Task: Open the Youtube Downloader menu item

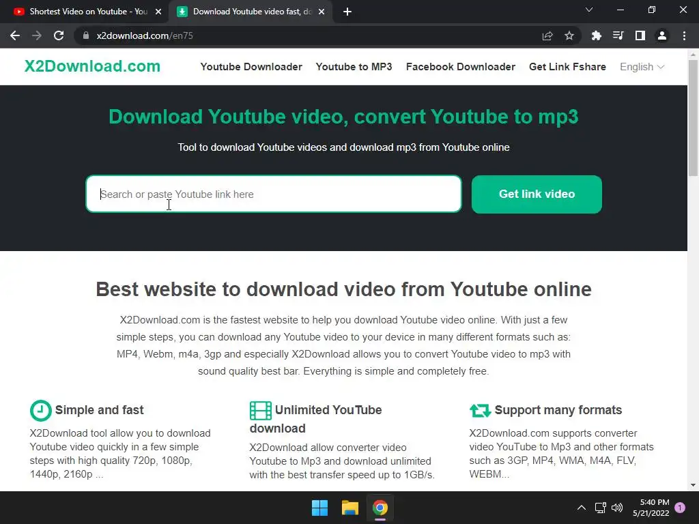Action: 251,67
